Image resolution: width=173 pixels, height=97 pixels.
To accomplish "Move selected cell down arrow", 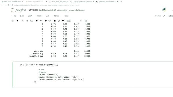I will click(41, 21).
